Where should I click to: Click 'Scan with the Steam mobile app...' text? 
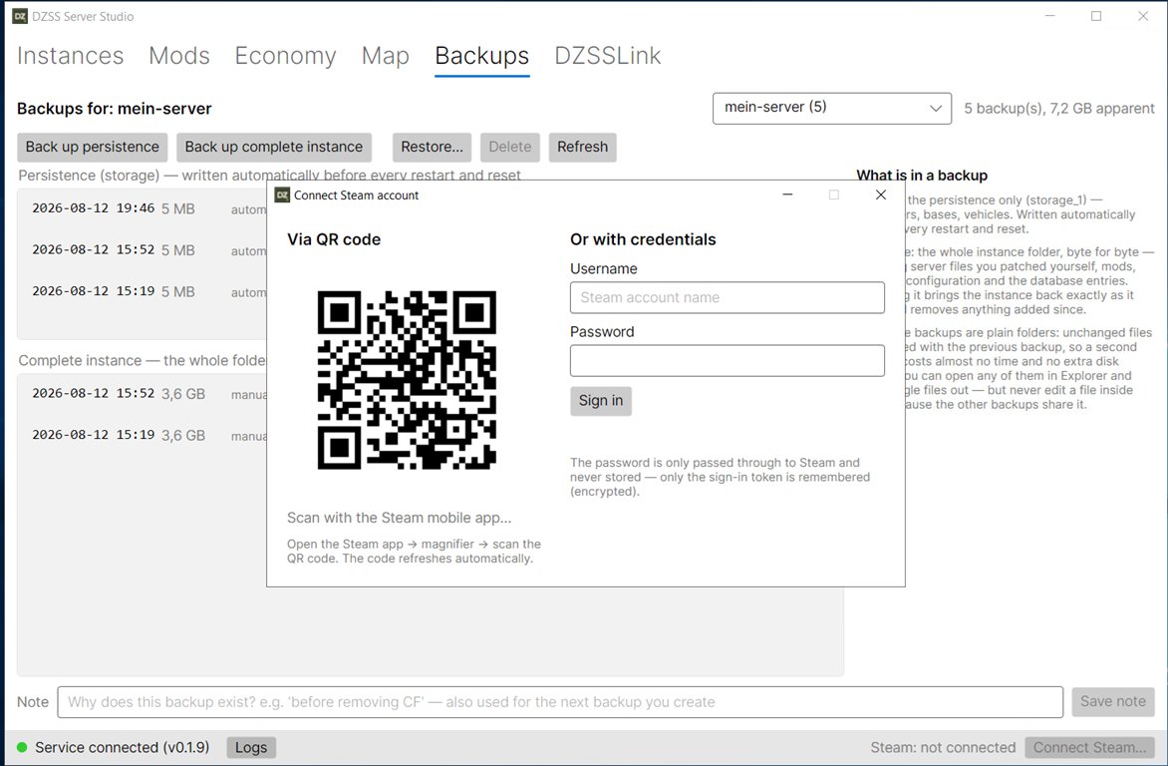pyautogui.click(x=400, y=518)
